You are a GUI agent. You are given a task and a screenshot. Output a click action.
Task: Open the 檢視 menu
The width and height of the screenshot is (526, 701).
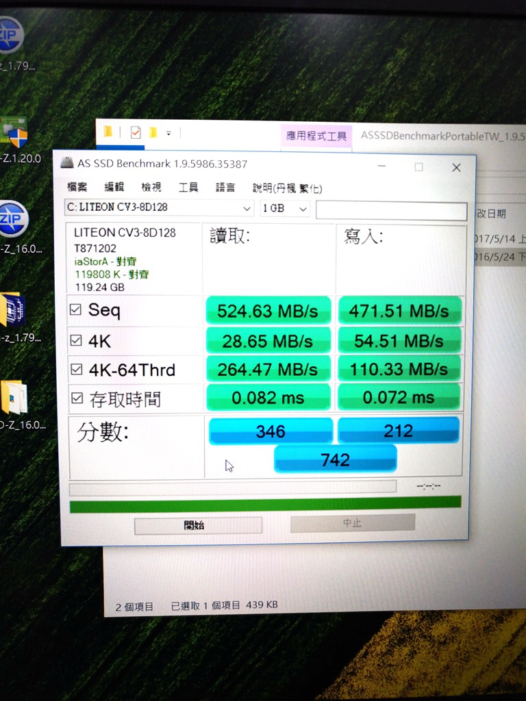(x=151, y=186)
